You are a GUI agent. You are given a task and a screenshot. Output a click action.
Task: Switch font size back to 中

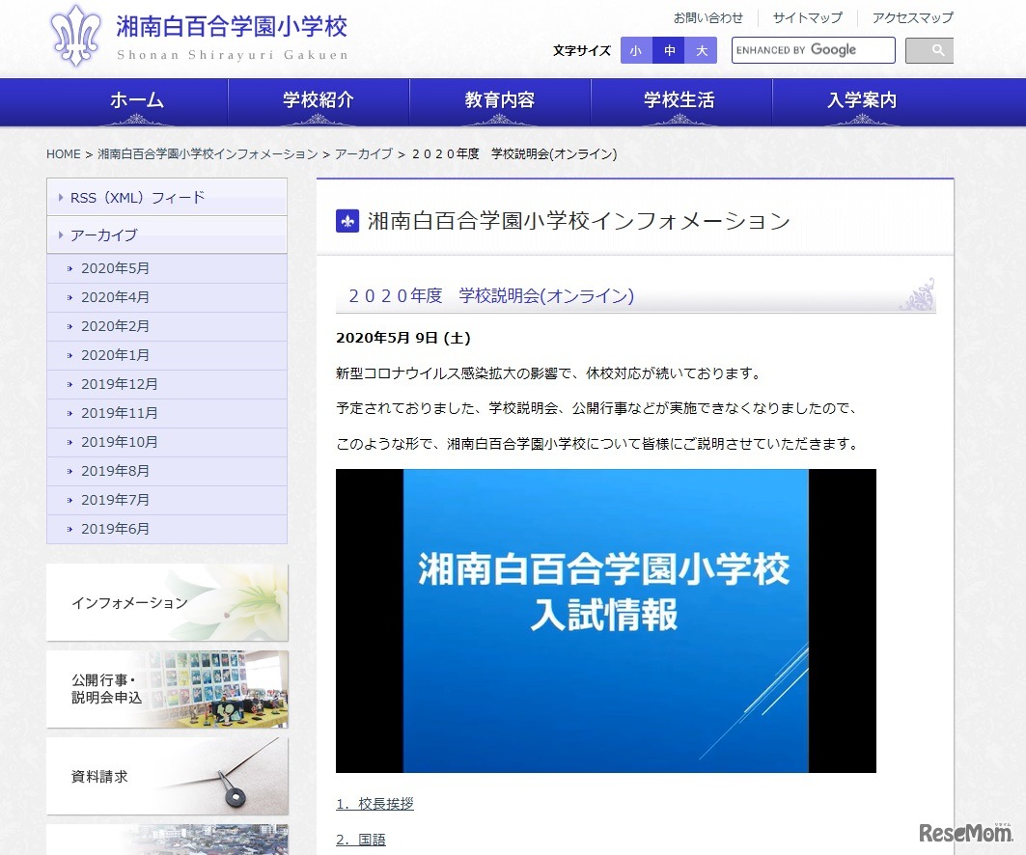point(668,50)
